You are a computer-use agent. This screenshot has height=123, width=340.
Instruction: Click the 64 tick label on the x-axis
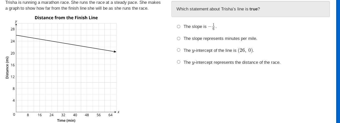tap(110, 115)
